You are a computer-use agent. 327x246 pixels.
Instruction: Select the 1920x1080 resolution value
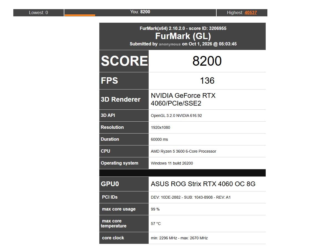[x=160, y=127]
